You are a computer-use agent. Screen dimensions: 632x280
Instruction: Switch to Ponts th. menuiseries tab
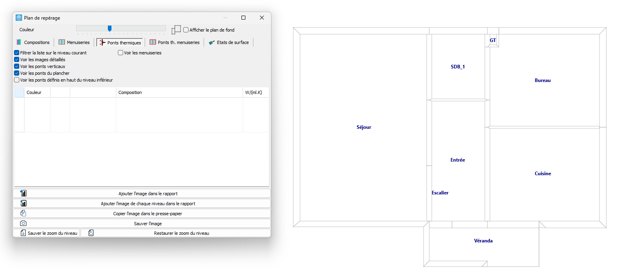pyautogui.click(x=174, y=42)
